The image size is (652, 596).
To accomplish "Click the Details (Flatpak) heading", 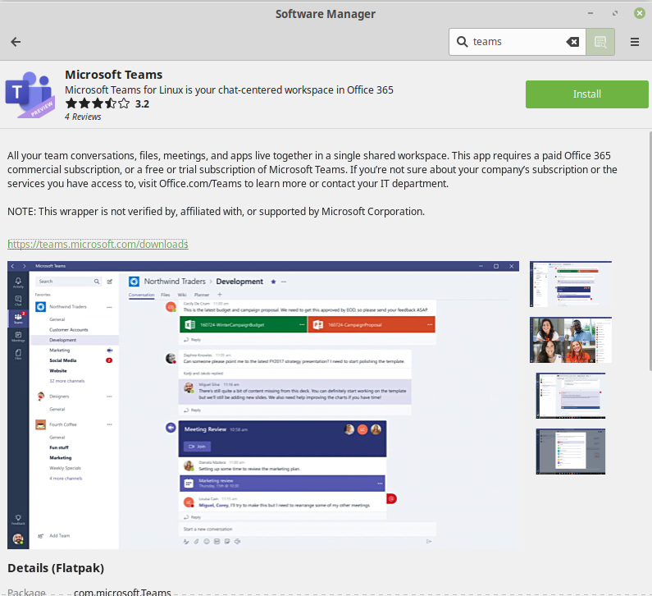I will pyautogui.click(x=56, y=568).
